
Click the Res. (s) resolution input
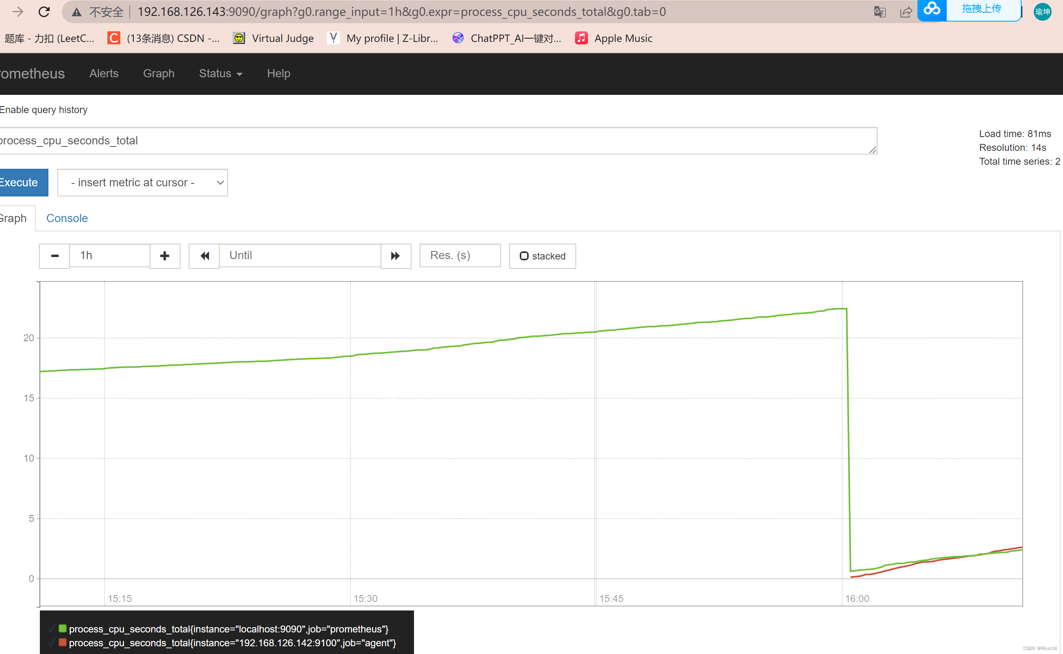pos(460,255)
